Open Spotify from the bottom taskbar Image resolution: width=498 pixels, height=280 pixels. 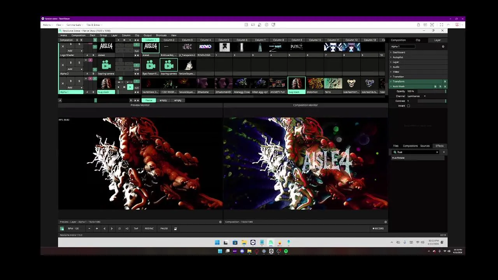(x=286, y=251)
